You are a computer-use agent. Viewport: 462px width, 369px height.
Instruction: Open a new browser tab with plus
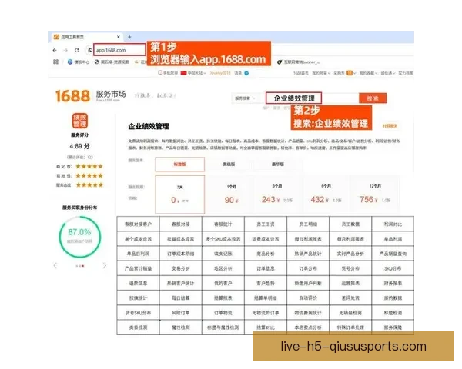[129, 37]
